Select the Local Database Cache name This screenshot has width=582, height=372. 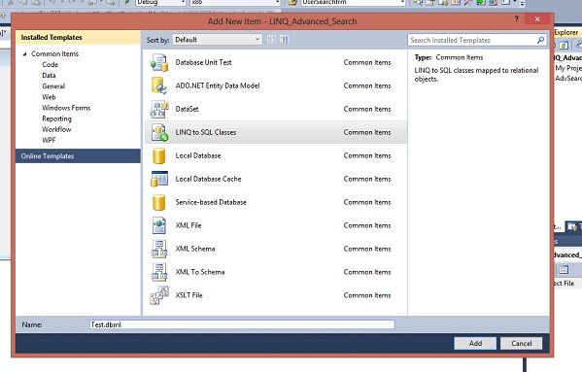click(x=208, y=179)
